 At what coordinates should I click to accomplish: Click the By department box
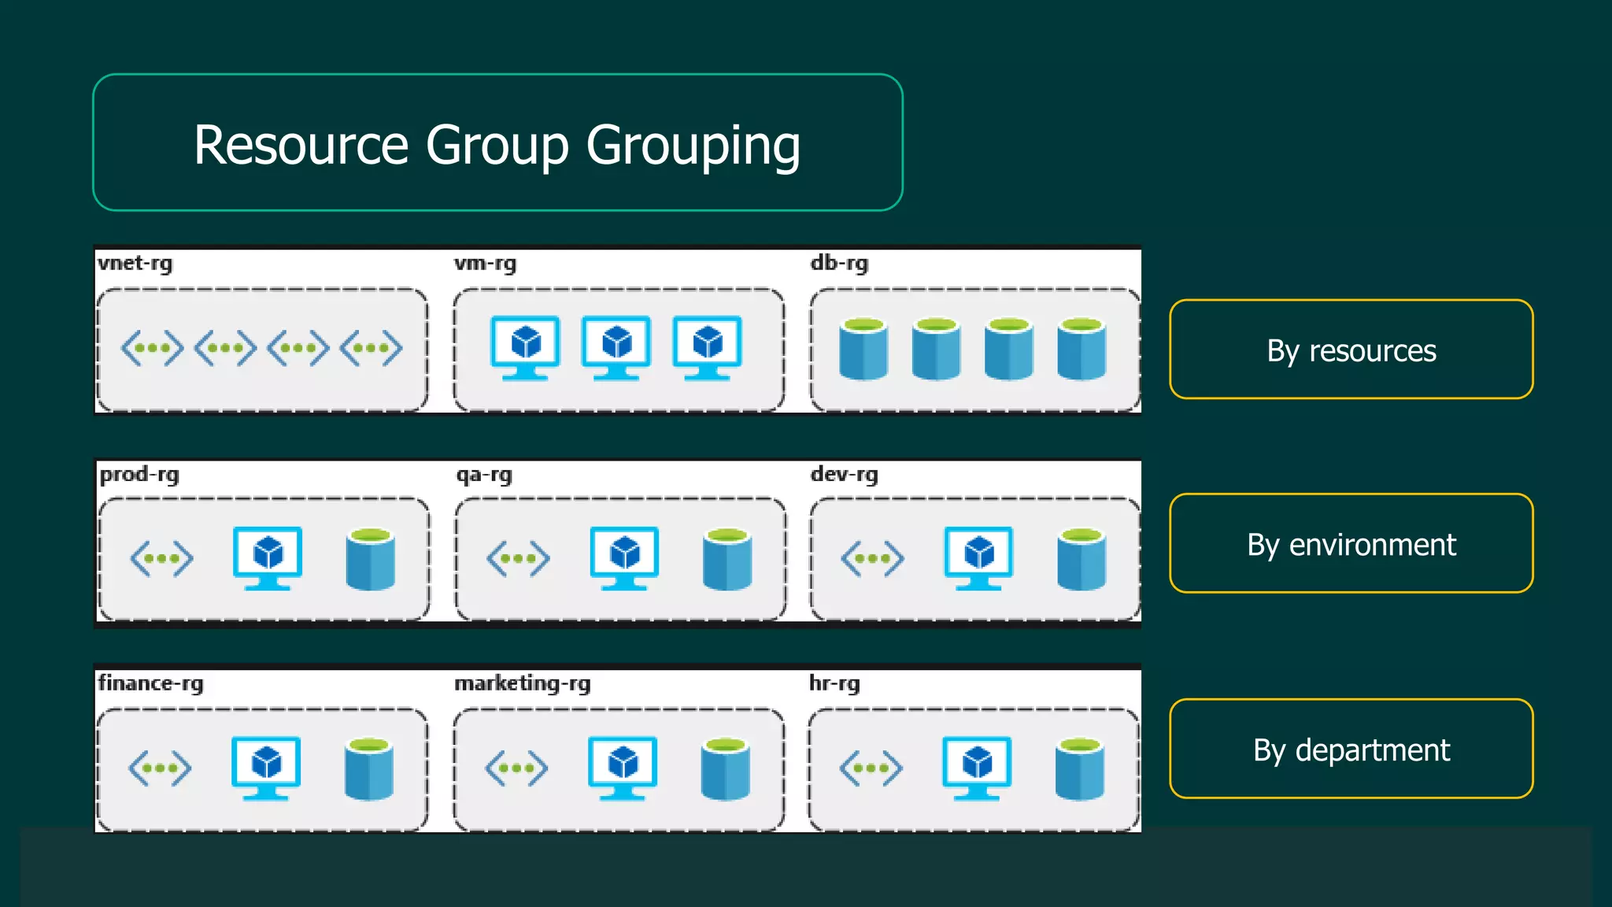(1351, 750)
